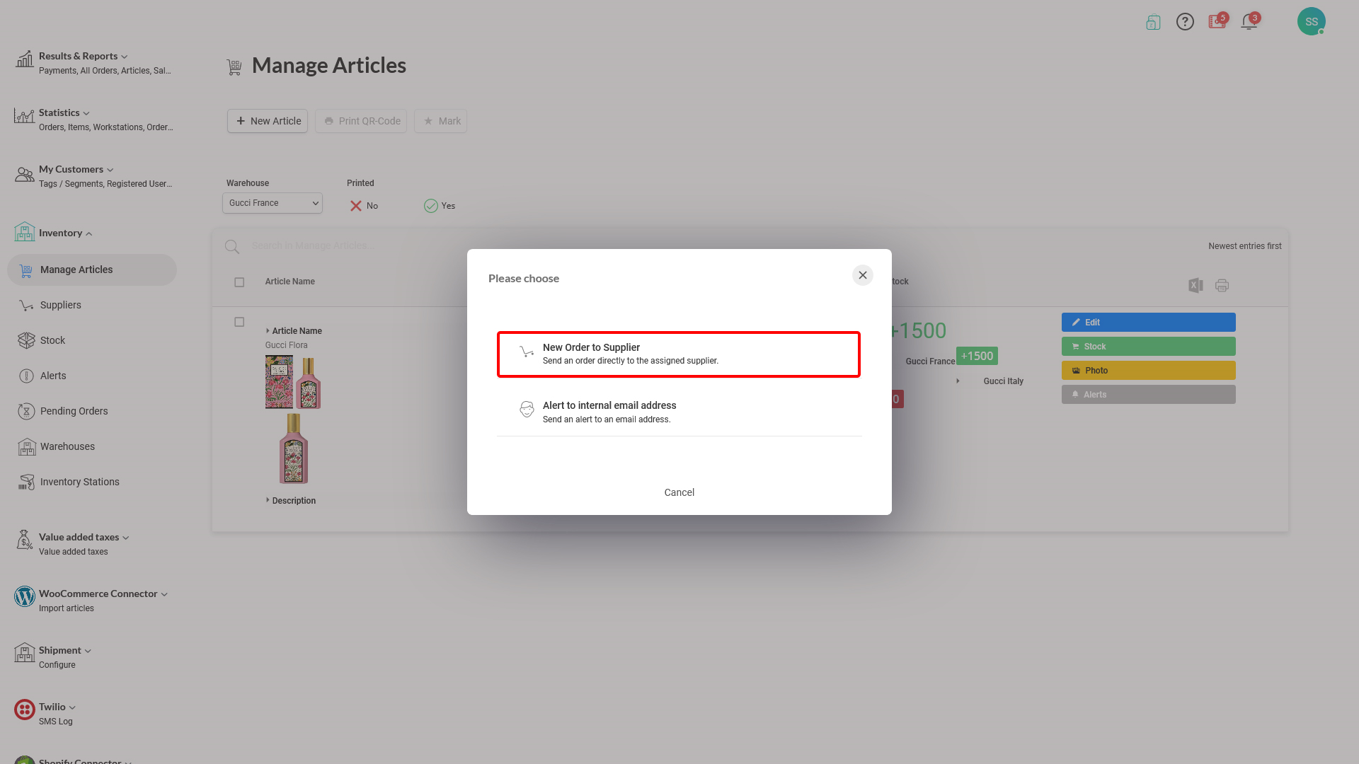Click the printer icon in table header
Screen dimensions: 1359x764
pyautogui.click(x=1222, y=286)
